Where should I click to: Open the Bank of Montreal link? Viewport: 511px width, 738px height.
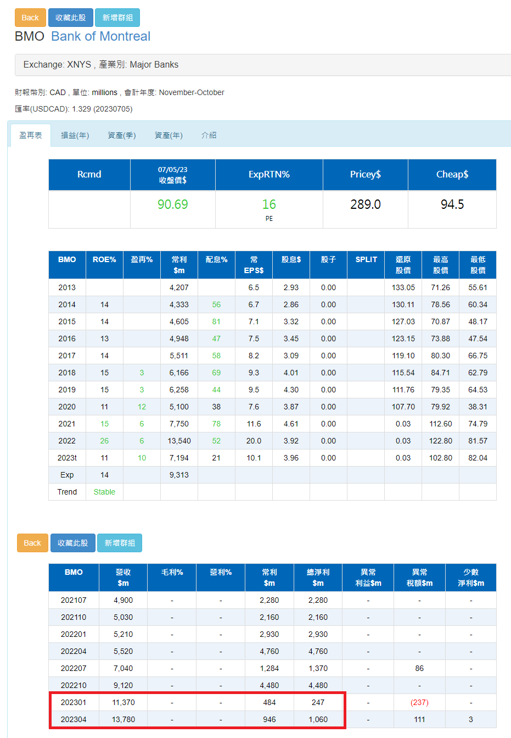[100, 36]
